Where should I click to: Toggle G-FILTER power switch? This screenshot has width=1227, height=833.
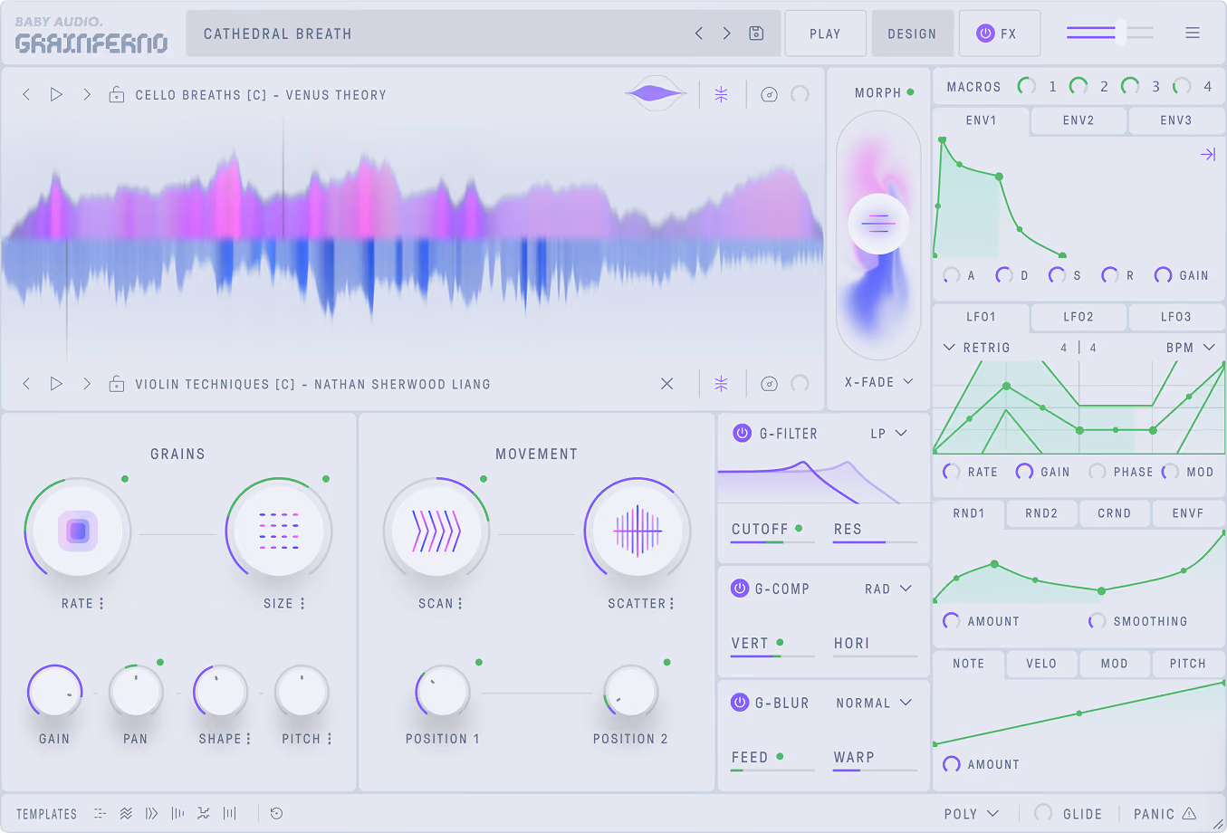coord(742,433)
